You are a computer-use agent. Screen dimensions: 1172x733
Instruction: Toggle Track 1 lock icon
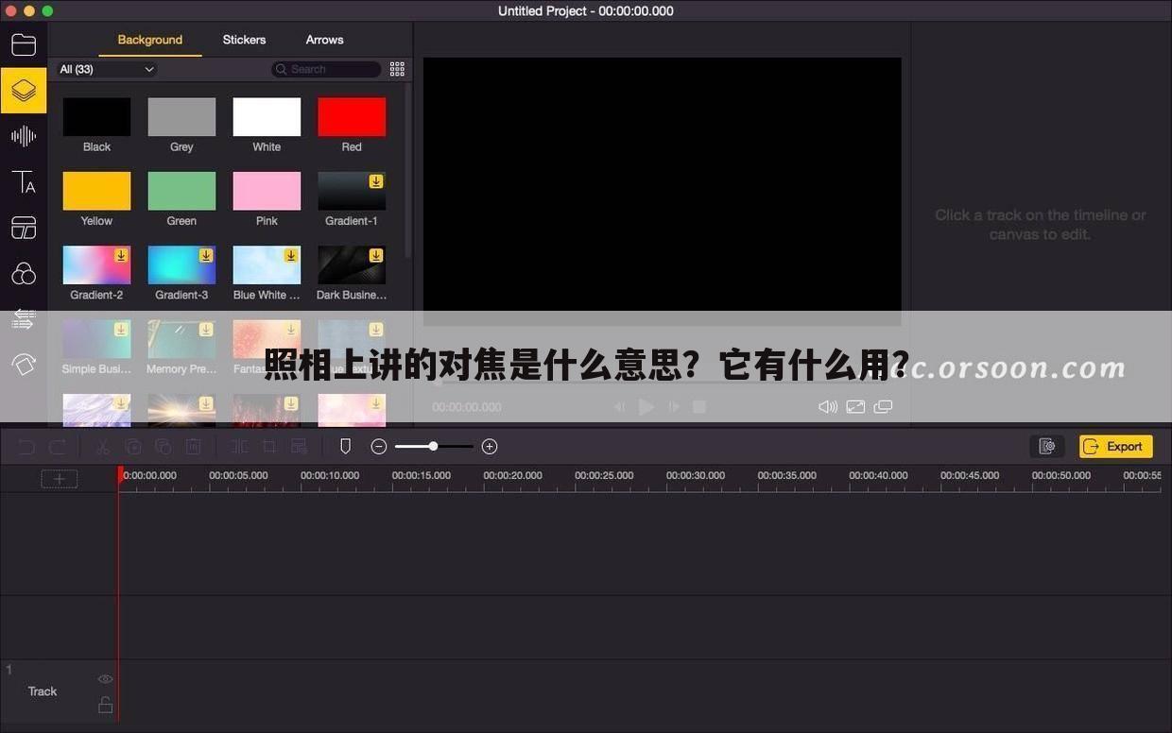(105, 705)
